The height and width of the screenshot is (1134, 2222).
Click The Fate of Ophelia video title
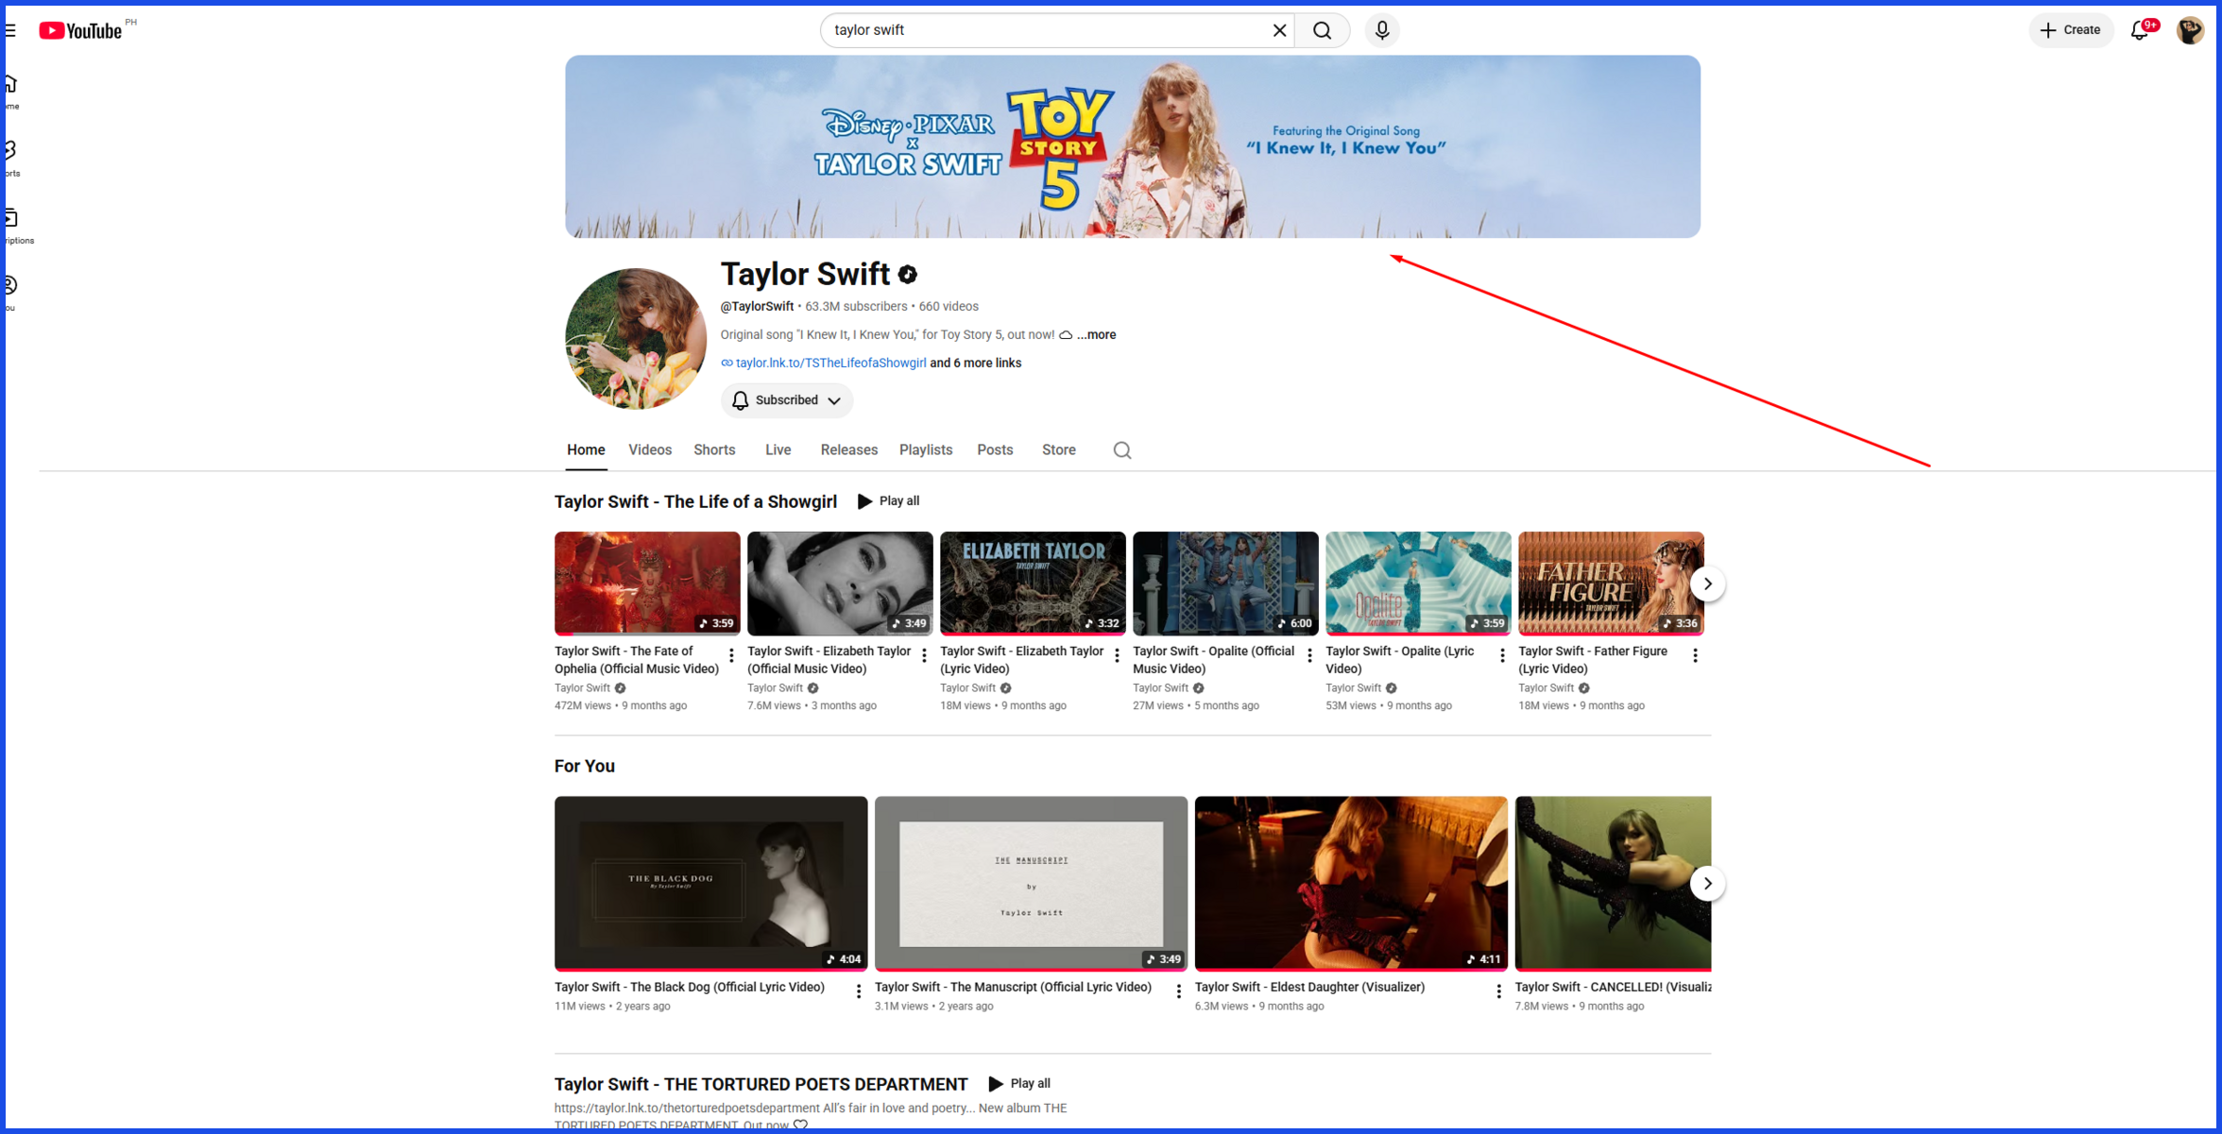637,660
